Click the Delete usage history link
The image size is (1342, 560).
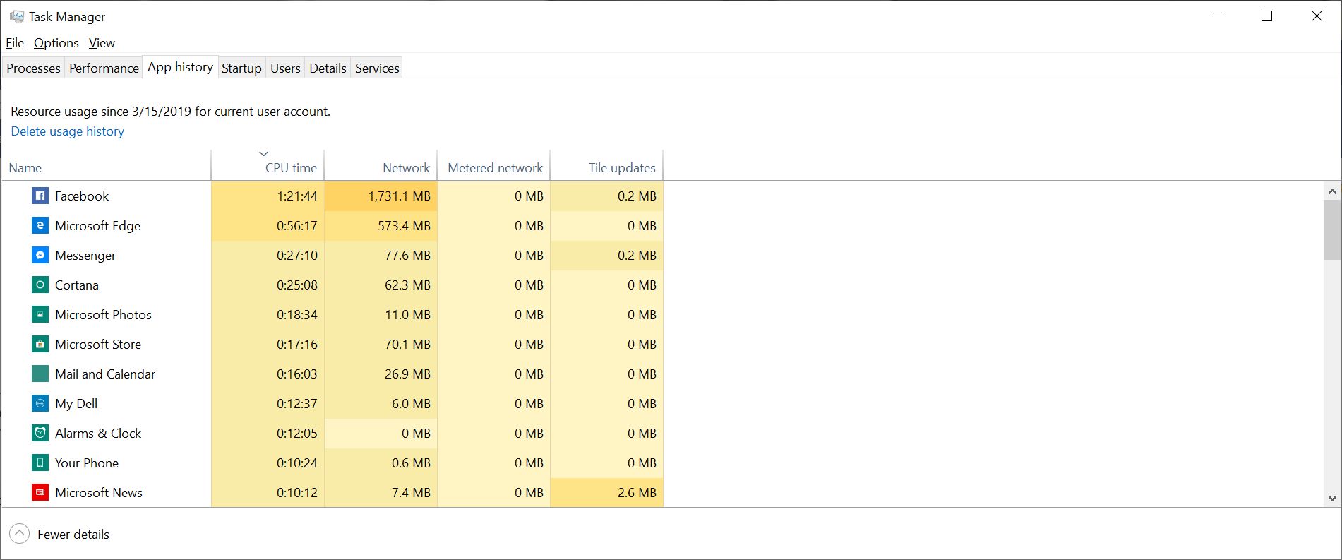pyautogui.click(x=68, y=131)
